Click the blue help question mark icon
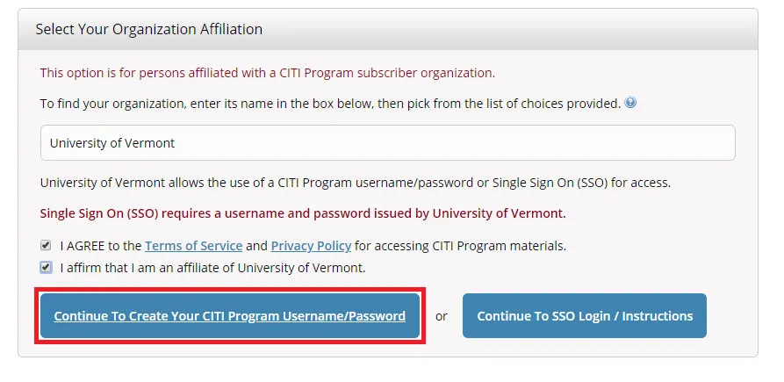Image resolution: width=784 pixels, height=382 pixels. pos(630,103)
